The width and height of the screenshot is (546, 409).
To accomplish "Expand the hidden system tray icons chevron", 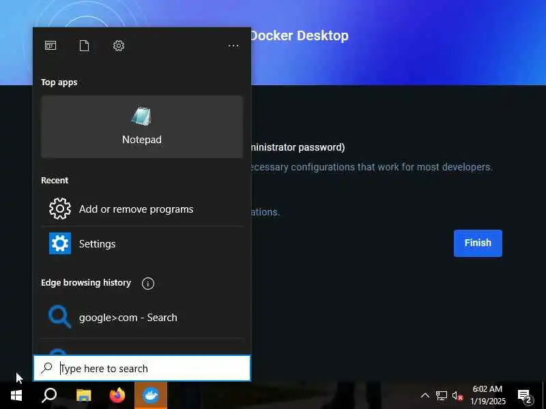I will coord(425,395).
